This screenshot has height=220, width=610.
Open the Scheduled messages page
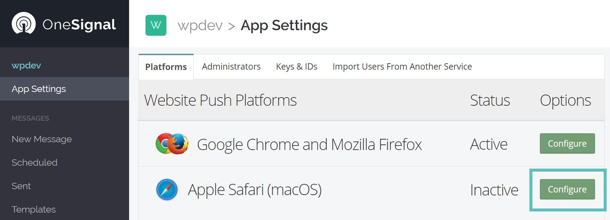coord(34,163)
